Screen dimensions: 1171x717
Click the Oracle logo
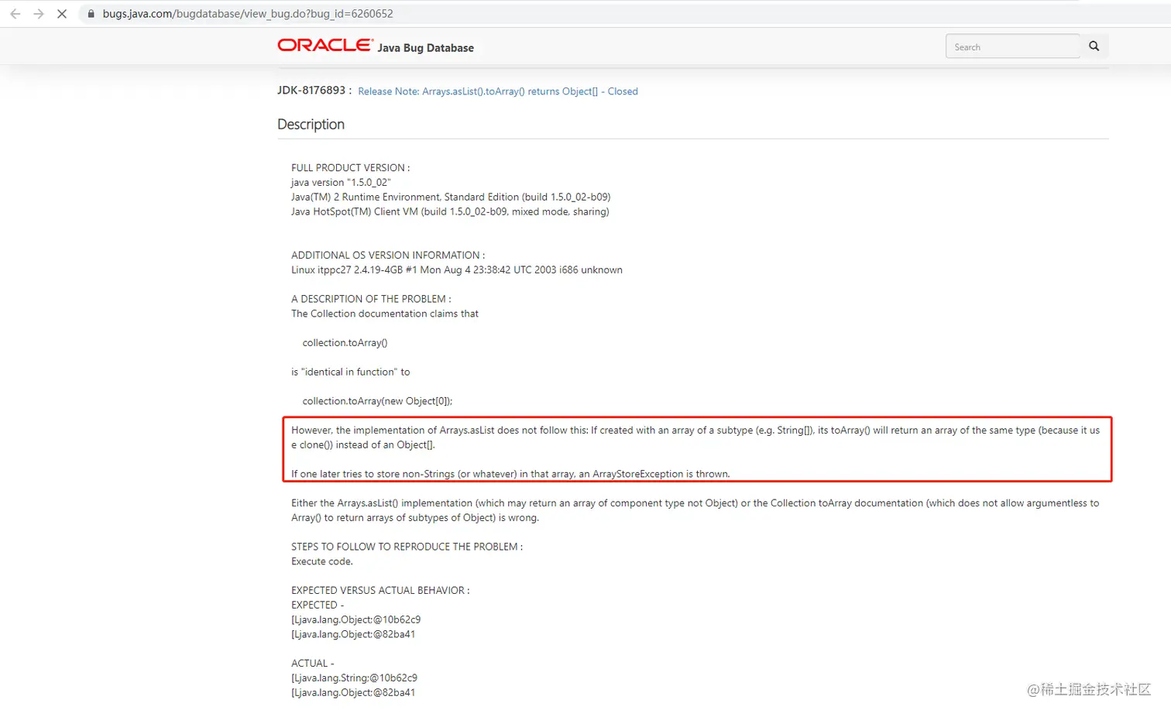click(x=325, y=46)
